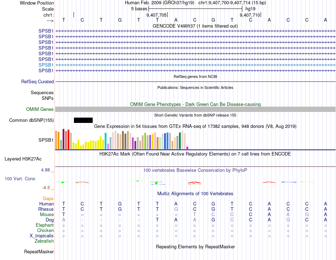Click 'Publications: Sequences in Scientific Articles' title
The image size is (336, 260).
point(195,87)
